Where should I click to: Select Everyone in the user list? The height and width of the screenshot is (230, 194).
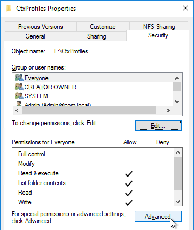[92, 78]
